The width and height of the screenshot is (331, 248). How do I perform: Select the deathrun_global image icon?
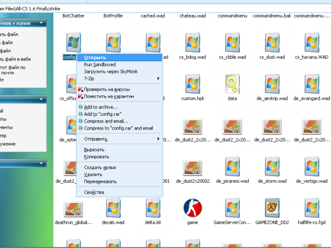73,209
